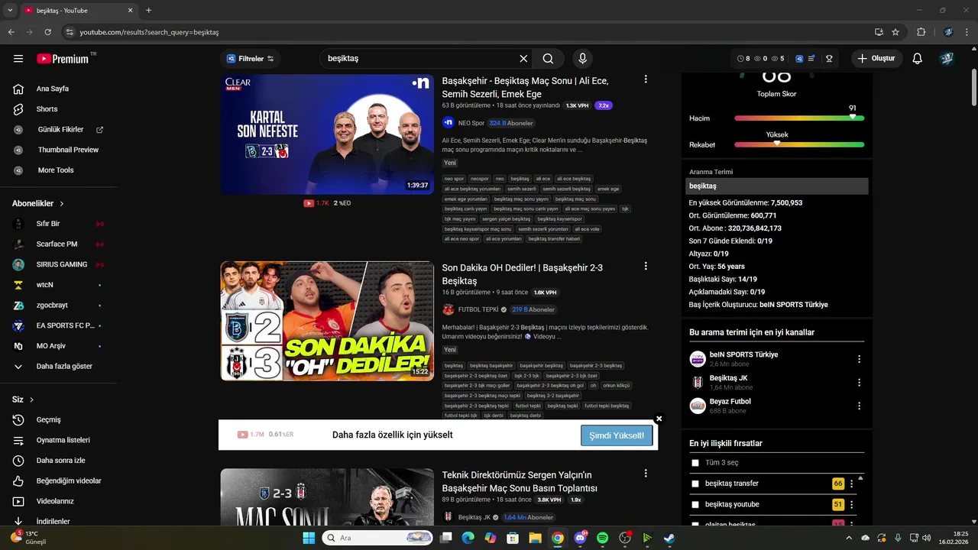Open the Windows Start menu
The image size is (978, 550).
coord(309,538)
